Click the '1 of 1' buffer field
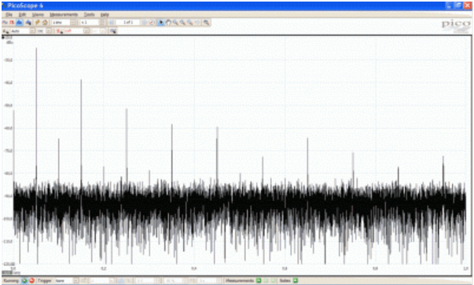The height and width of the screenshot is (285, 474). click(x=128, y=23)
